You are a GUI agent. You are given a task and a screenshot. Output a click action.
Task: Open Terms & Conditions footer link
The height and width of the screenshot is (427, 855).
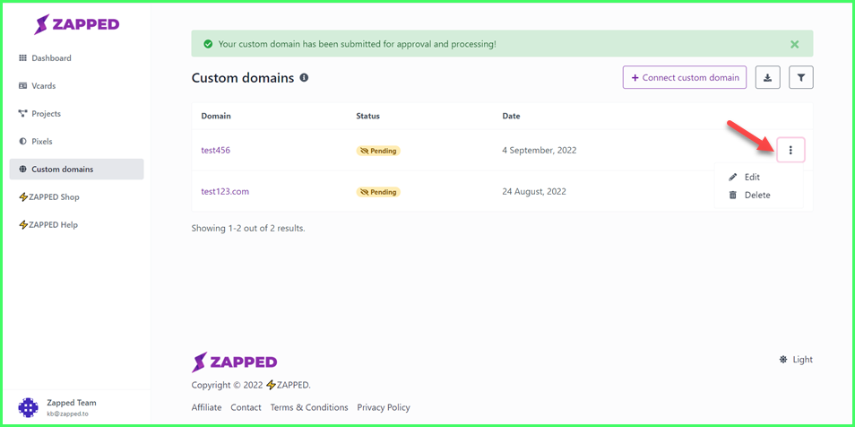[x=309, y=407]
